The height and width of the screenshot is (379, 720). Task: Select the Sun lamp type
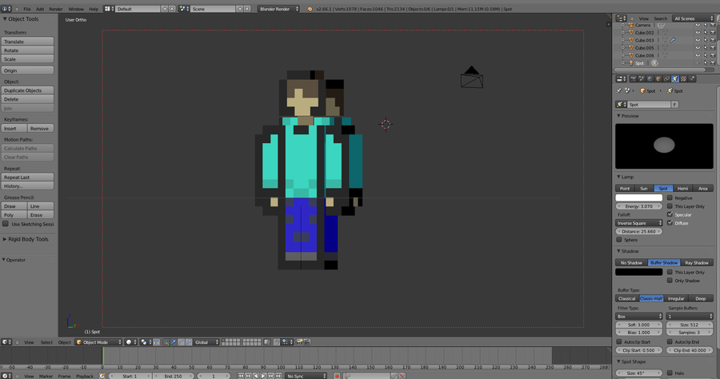point(644,188)
